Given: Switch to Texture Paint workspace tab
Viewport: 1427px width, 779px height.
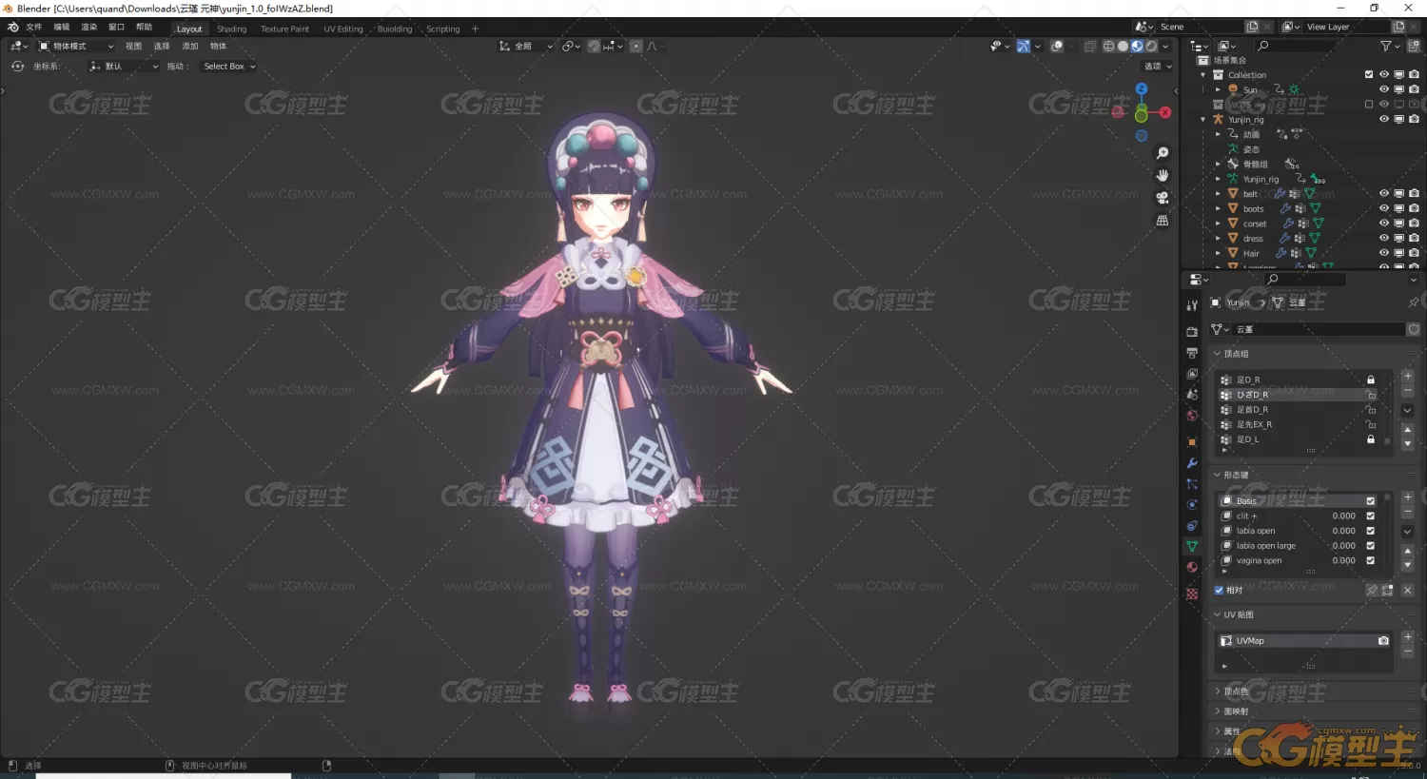Looking at the screenshot, I should point(284,29).
